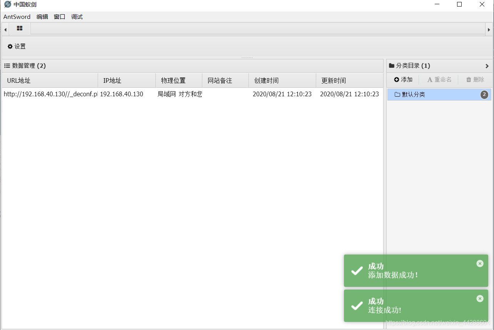Click 添加 to add a category
This screenshot has width=494, height=330.
click(x=403, y=80)
